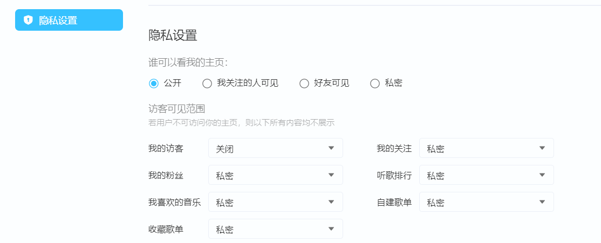Open the 我的访客 dropdown
Viewport: 601px width, 243px height.
click(x=276, y=148)
